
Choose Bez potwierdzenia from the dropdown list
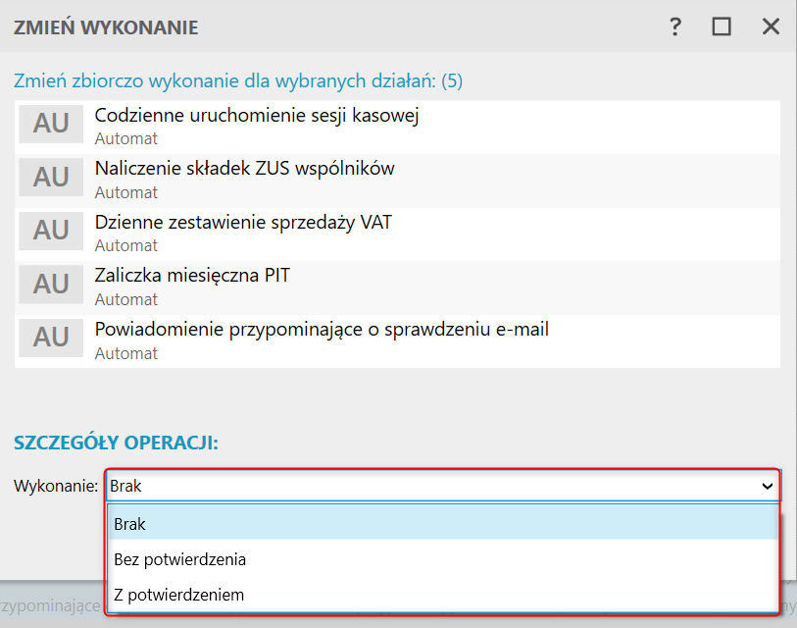[x=179, y=560]
